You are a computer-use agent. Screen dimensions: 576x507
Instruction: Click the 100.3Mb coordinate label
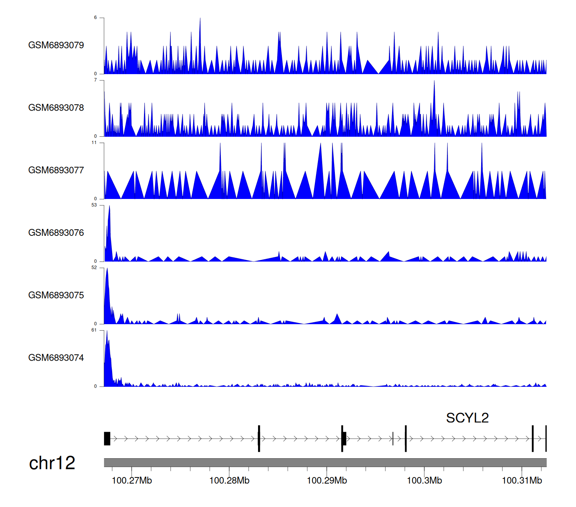(424, 480)
